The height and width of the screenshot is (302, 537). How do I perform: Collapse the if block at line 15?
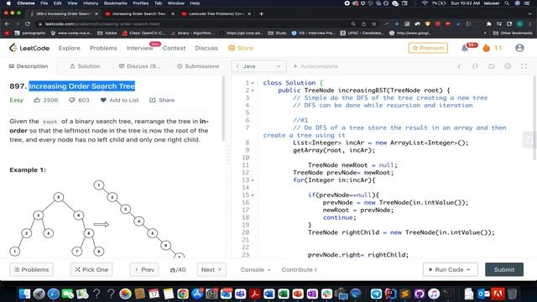[253, 195]
